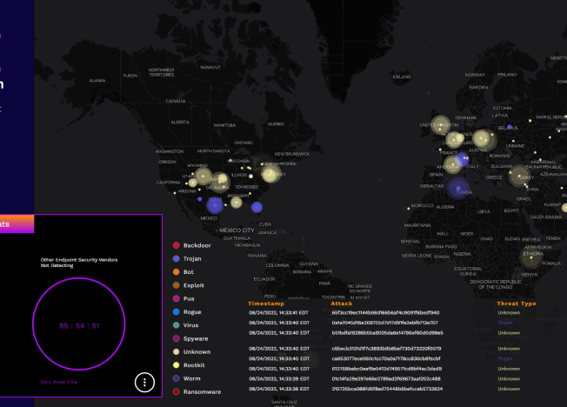This screenshot has width=567, height=407.
Task: Click the Attack column header
Action: [x=342, y=303]
